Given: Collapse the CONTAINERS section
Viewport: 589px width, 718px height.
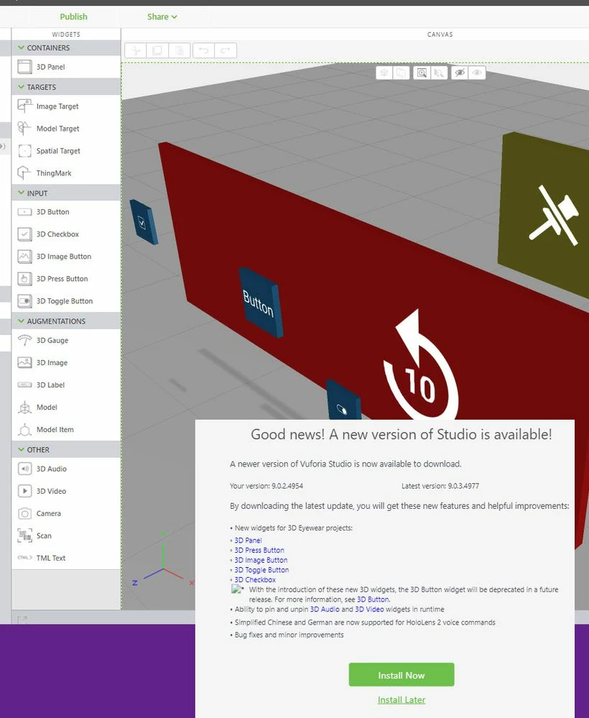Looking at the screenshot, I should point(21,47).
